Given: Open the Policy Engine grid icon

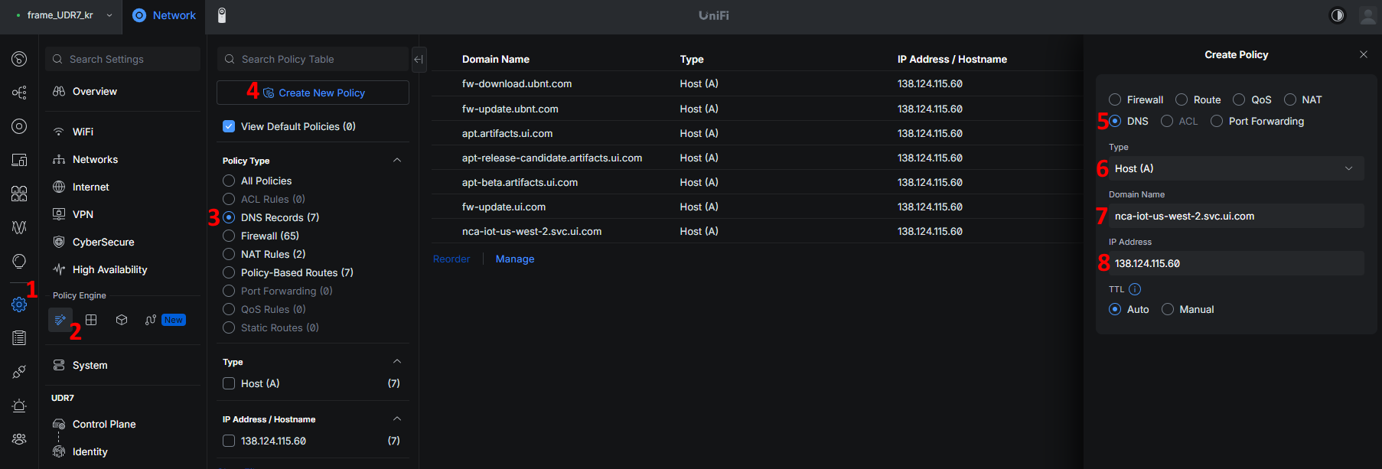Looking at the screenshot, I should tap(91, 320).
